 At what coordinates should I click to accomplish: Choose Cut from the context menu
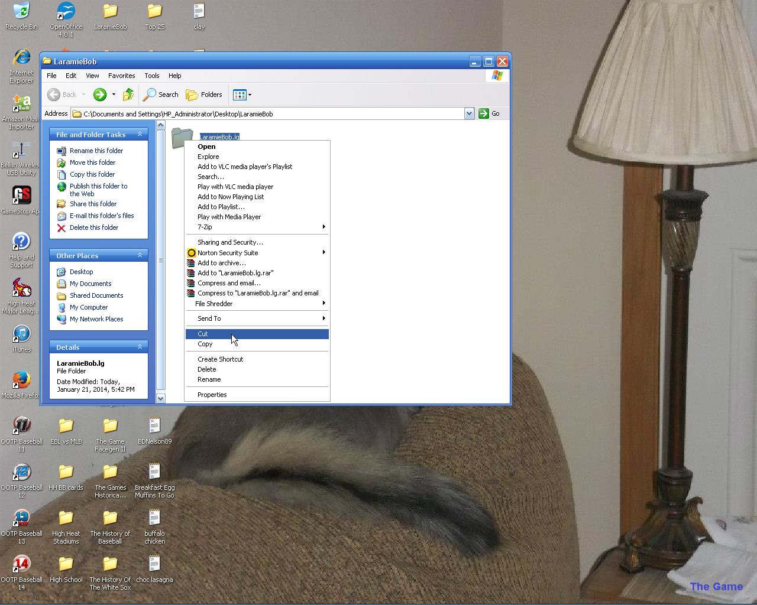click(x=203, y=334)
